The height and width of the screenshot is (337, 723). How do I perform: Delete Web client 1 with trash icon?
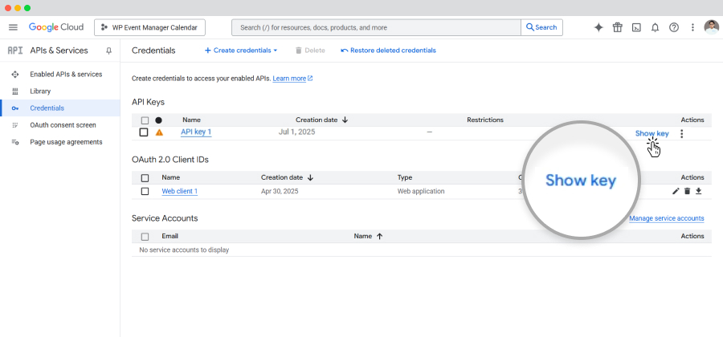(687, 191)
